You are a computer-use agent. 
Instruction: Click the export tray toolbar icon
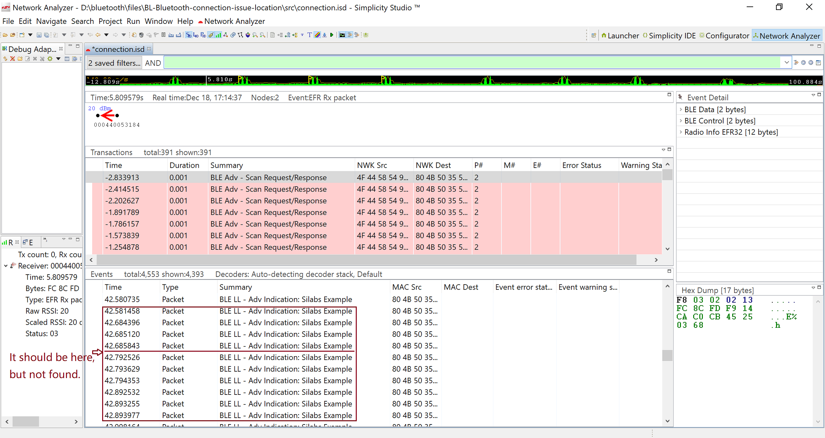coord(179,35)
